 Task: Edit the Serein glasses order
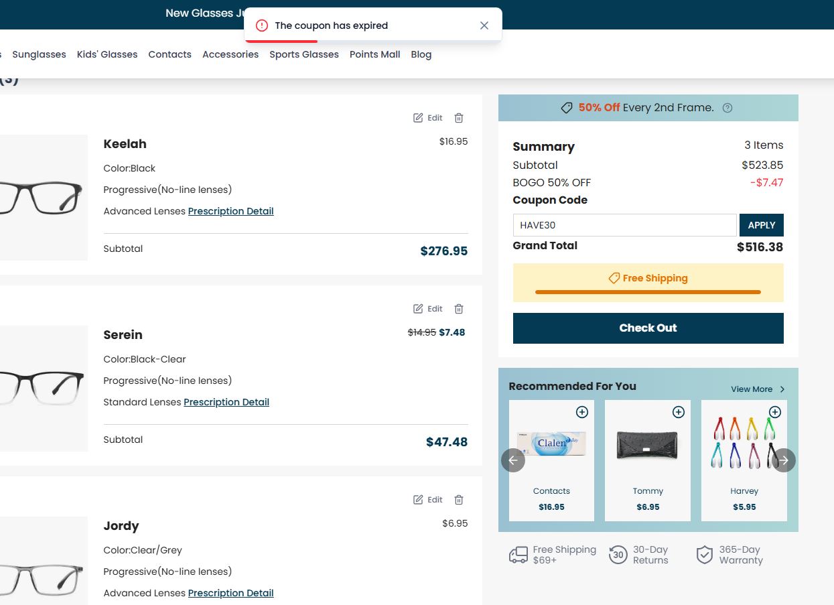(x=428, y=309)
